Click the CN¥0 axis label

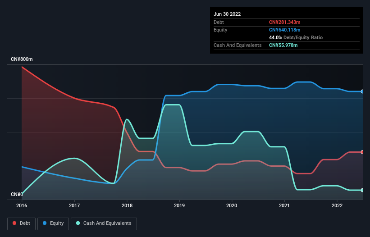17,194
